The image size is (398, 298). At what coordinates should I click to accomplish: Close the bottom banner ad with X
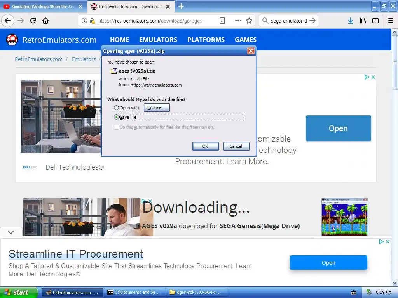[x=388, y=241]
